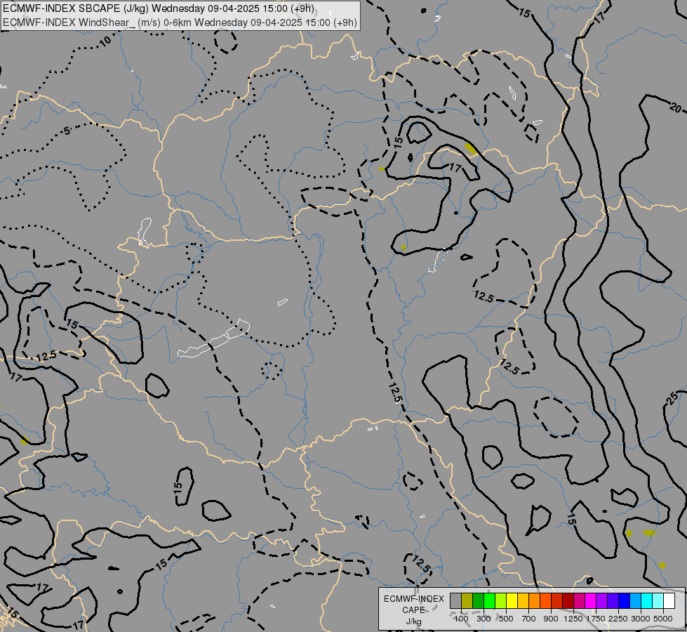Click the legend label 500
This screenshot has height=632, width=687.
point(506,619)
